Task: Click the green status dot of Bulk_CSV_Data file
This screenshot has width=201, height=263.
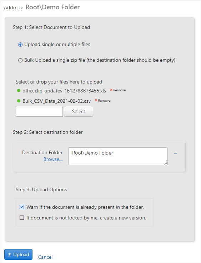Action: (19, 101)
